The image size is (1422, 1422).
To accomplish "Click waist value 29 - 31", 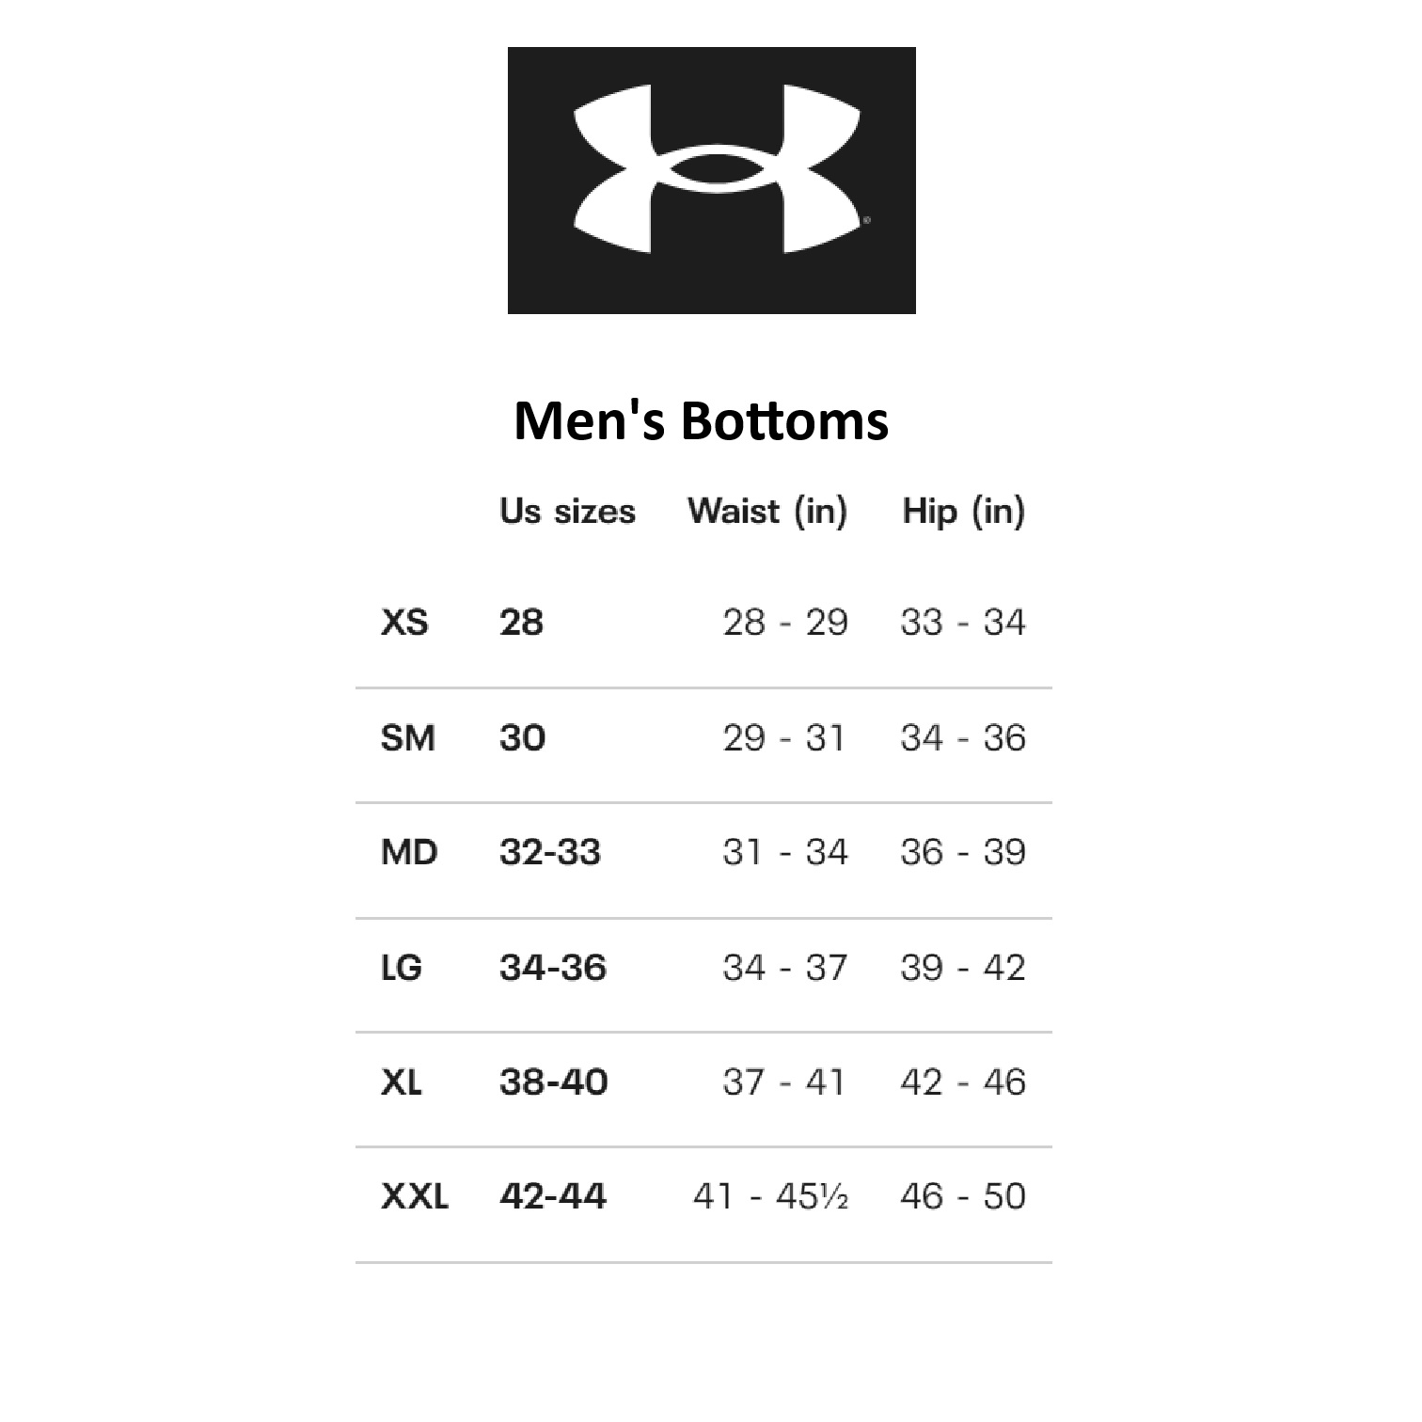I will [784, 738].
